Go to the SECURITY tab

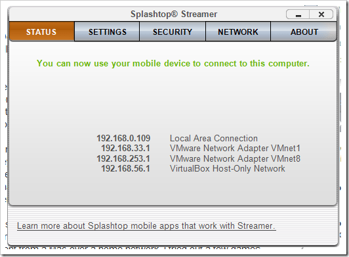(x=173, y=32)
